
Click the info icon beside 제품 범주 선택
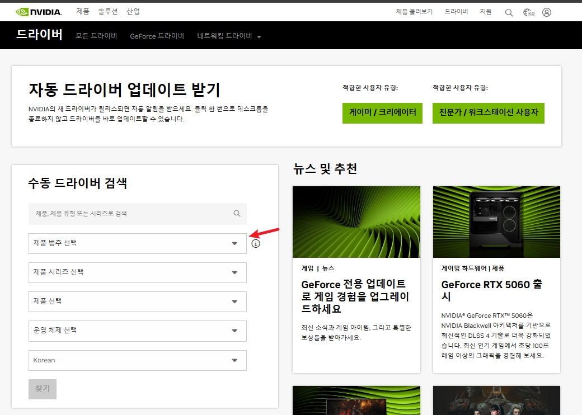[256, 243]
